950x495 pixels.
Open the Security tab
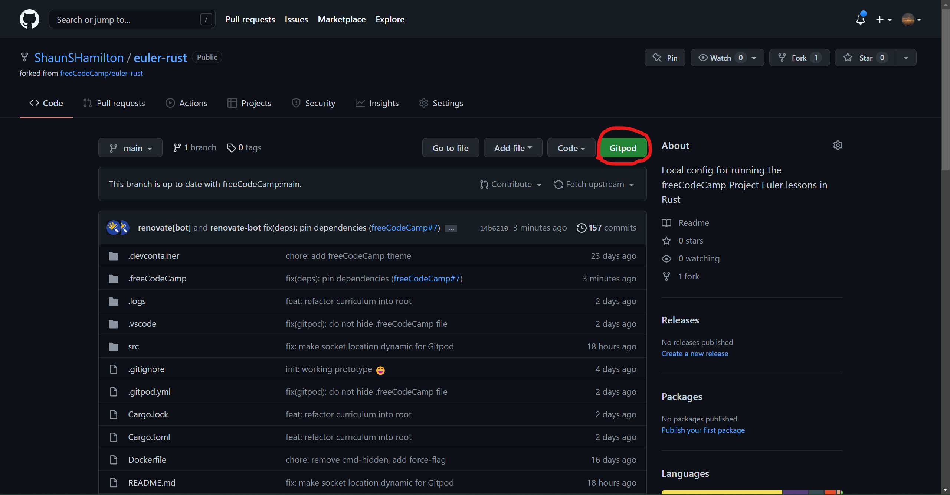point(314,103)
